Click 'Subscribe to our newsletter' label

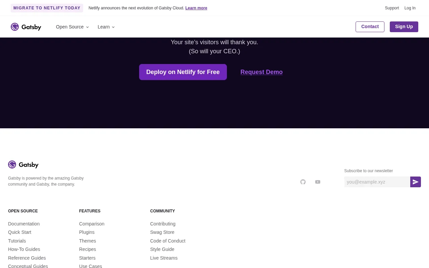tap(368, 171)
